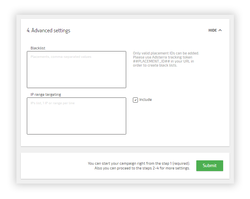Collapse the section using the HIDE label

pos(213,30)
